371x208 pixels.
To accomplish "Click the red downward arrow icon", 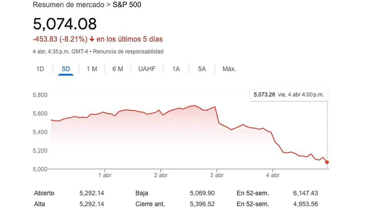I will tap(91, 39).
